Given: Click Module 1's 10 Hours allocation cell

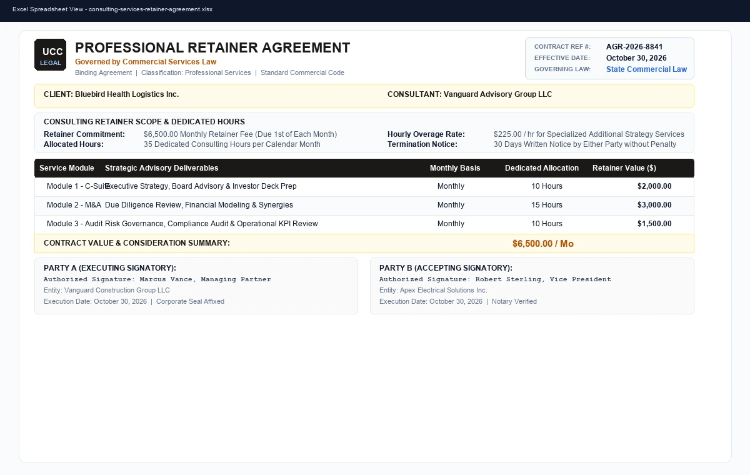Looking at the screenshot, I should [x=547, y=186].
